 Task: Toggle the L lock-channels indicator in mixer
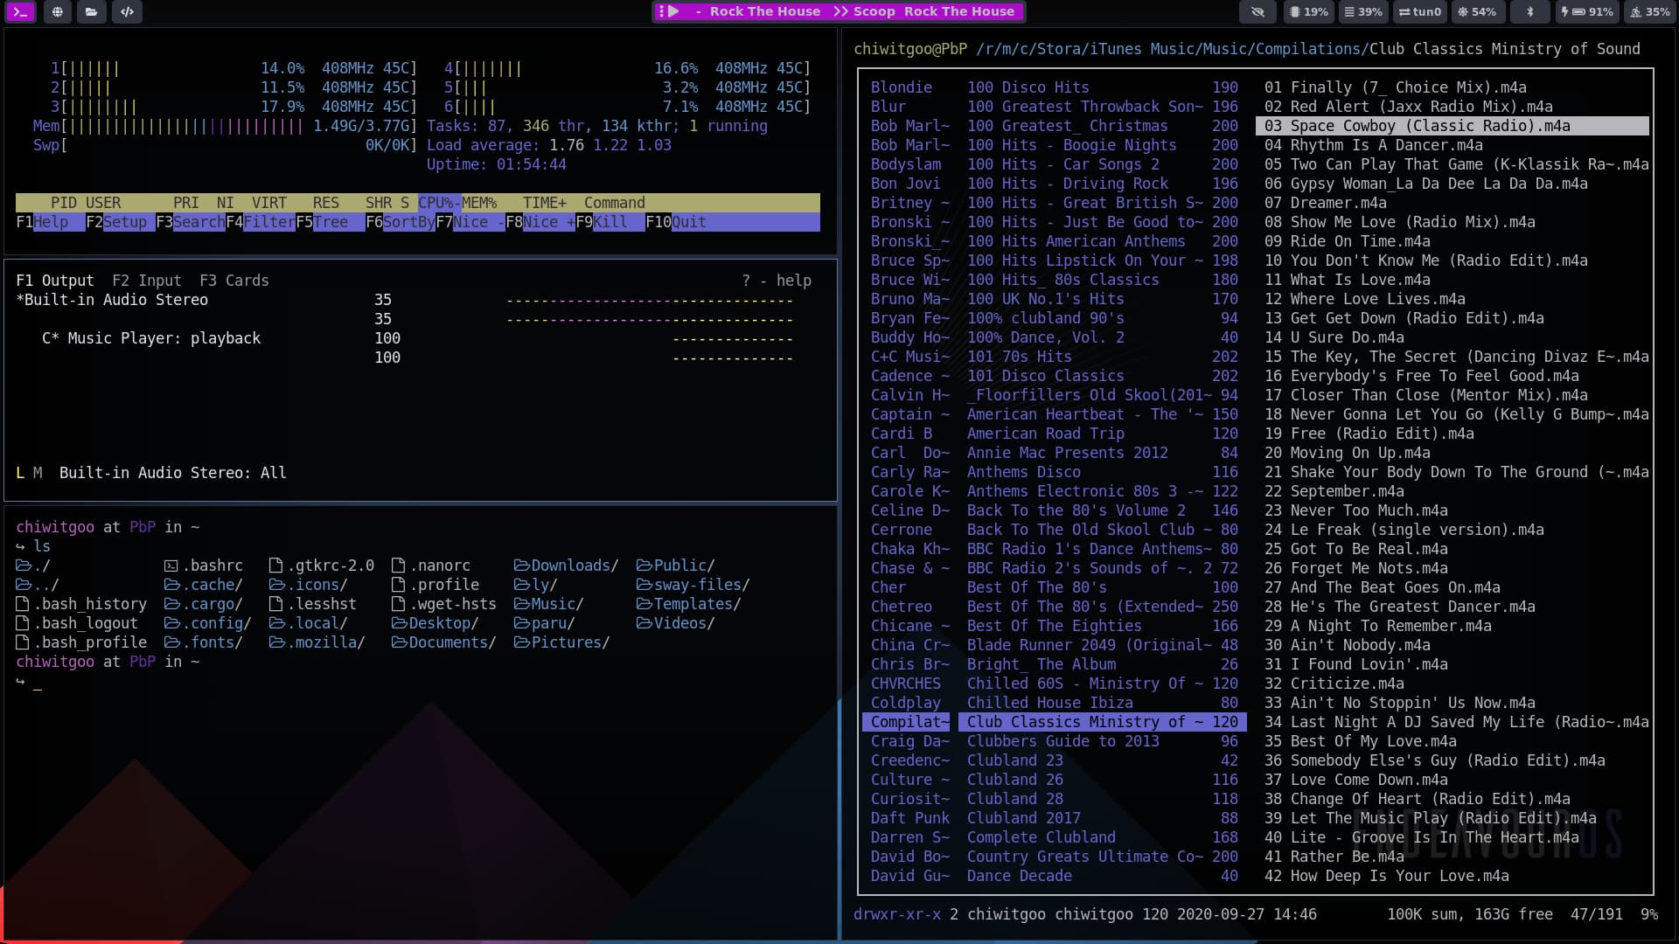click(x=20, y=473)
